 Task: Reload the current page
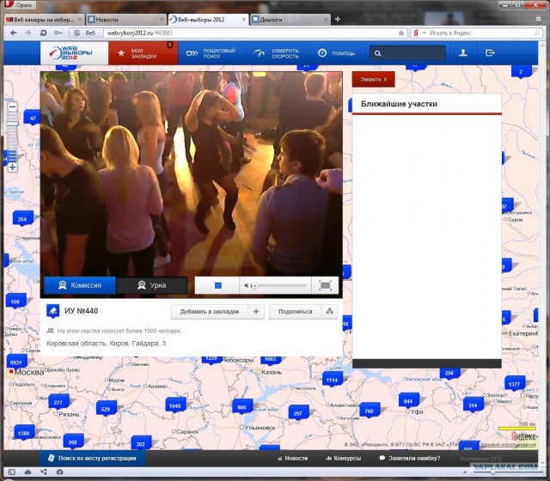point(44,33)
